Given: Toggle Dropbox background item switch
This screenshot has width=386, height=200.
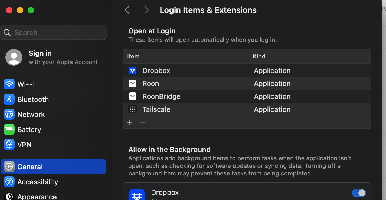Looking at the screenshot, I should click(x=359, y=193).
